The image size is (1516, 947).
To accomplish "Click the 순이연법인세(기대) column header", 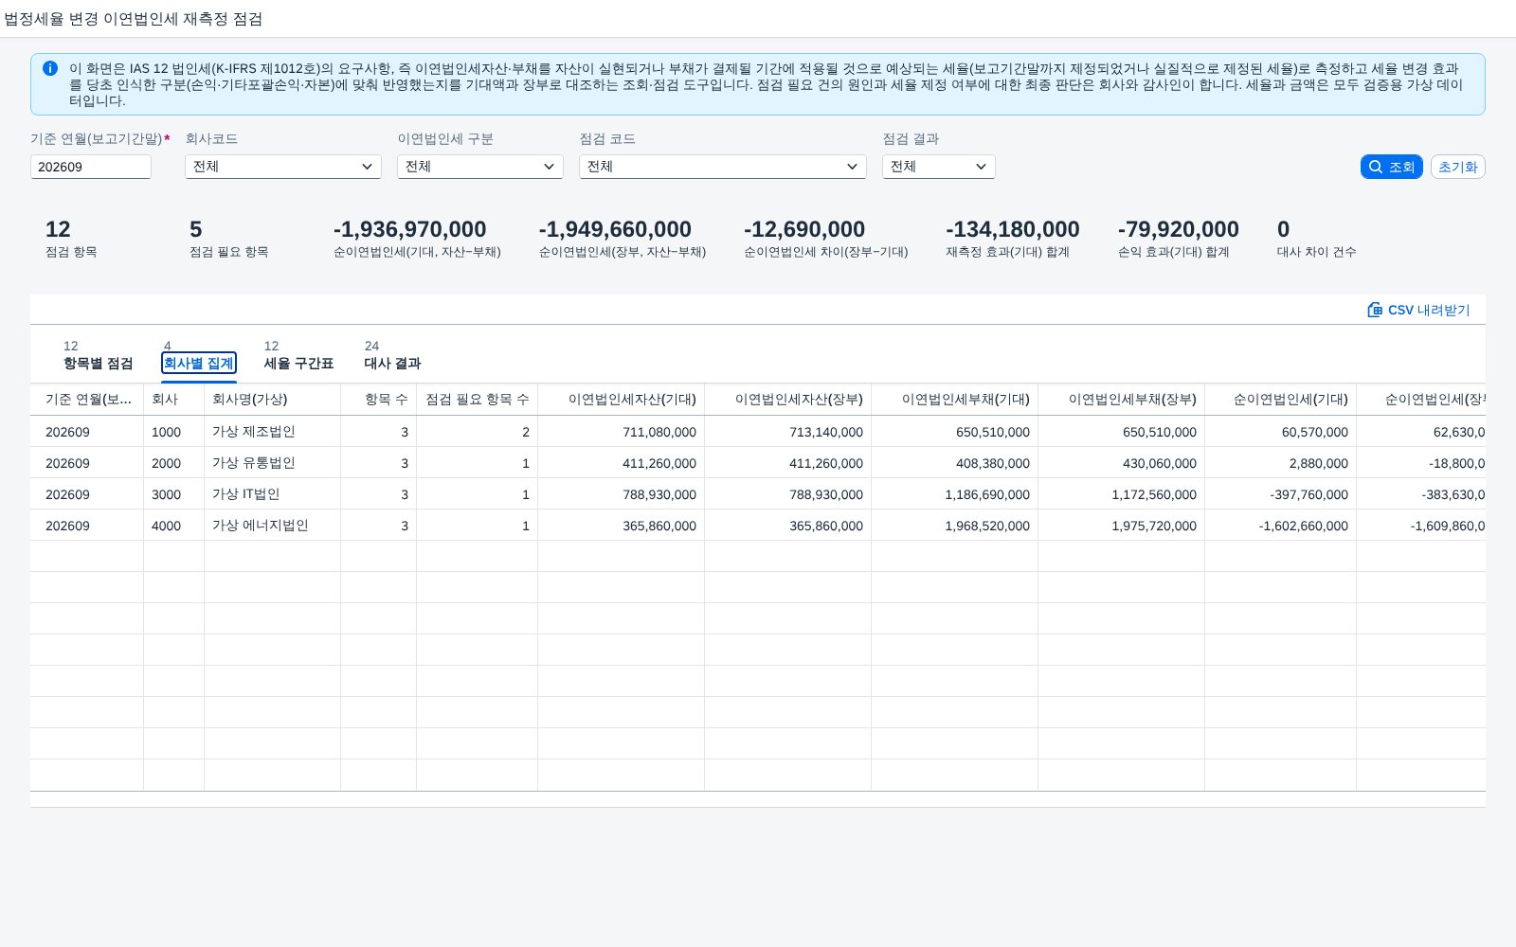I will [1281, 400].
